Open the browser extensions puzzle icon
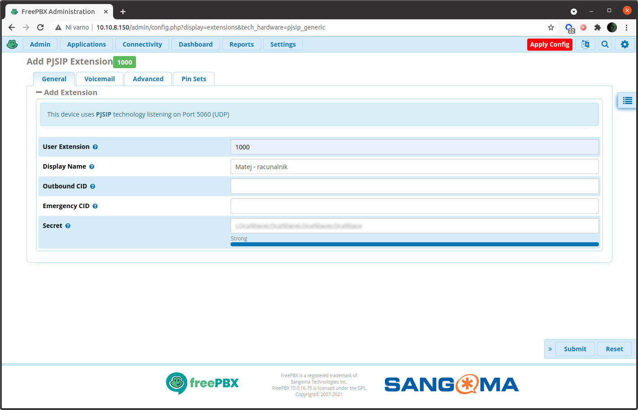 click(598, 27)
